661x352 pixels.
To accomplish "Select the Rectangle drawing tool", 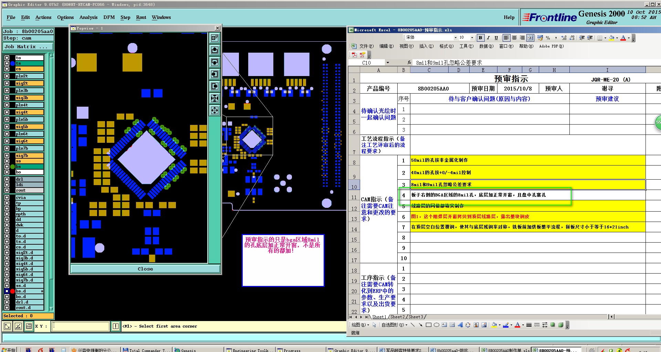I will (x=429, y=325).
